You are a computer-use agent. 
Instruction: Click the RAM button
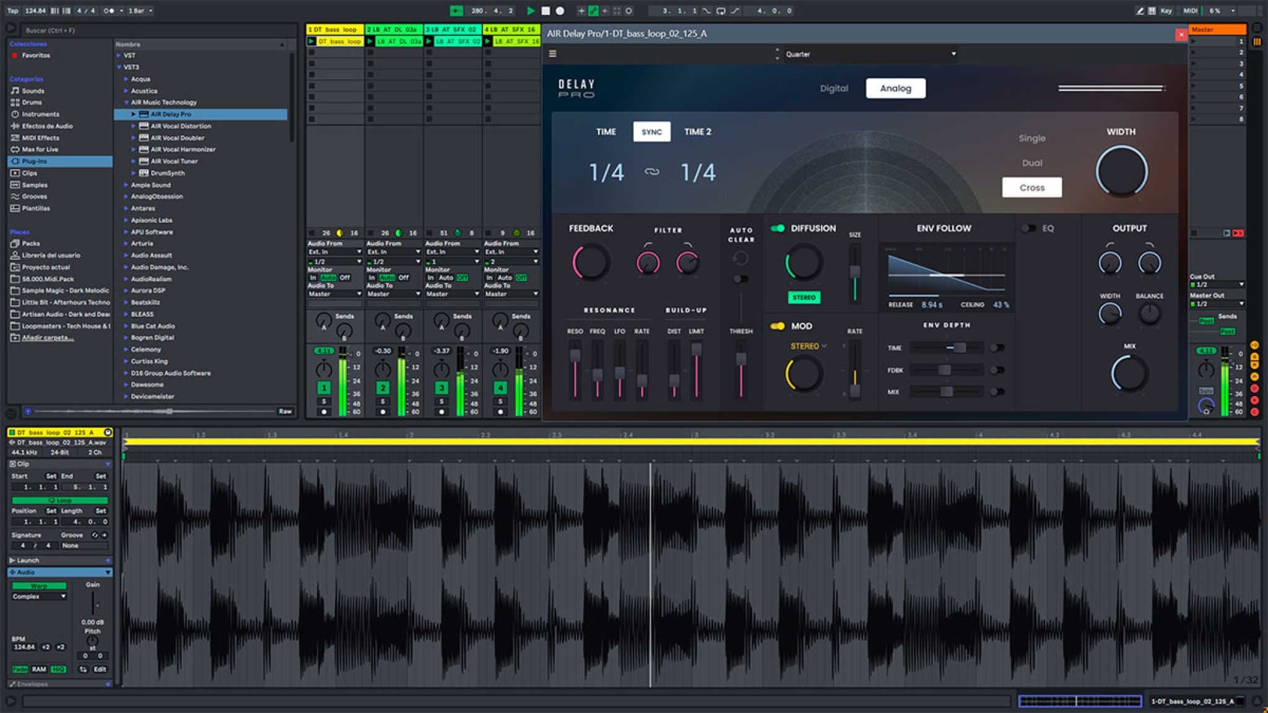[x=39, y=669]
